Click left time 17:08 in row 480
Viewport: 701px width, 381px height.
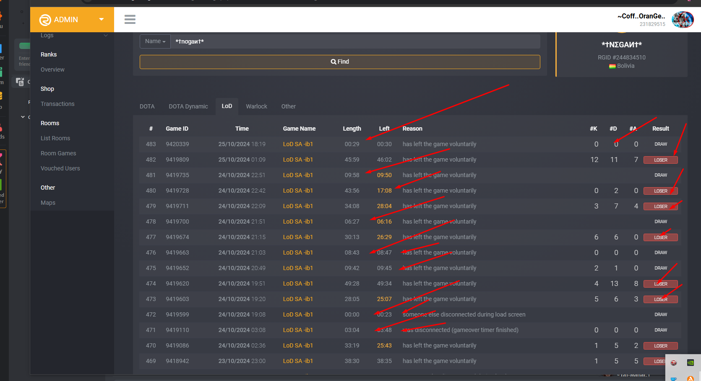click(384, 190)
